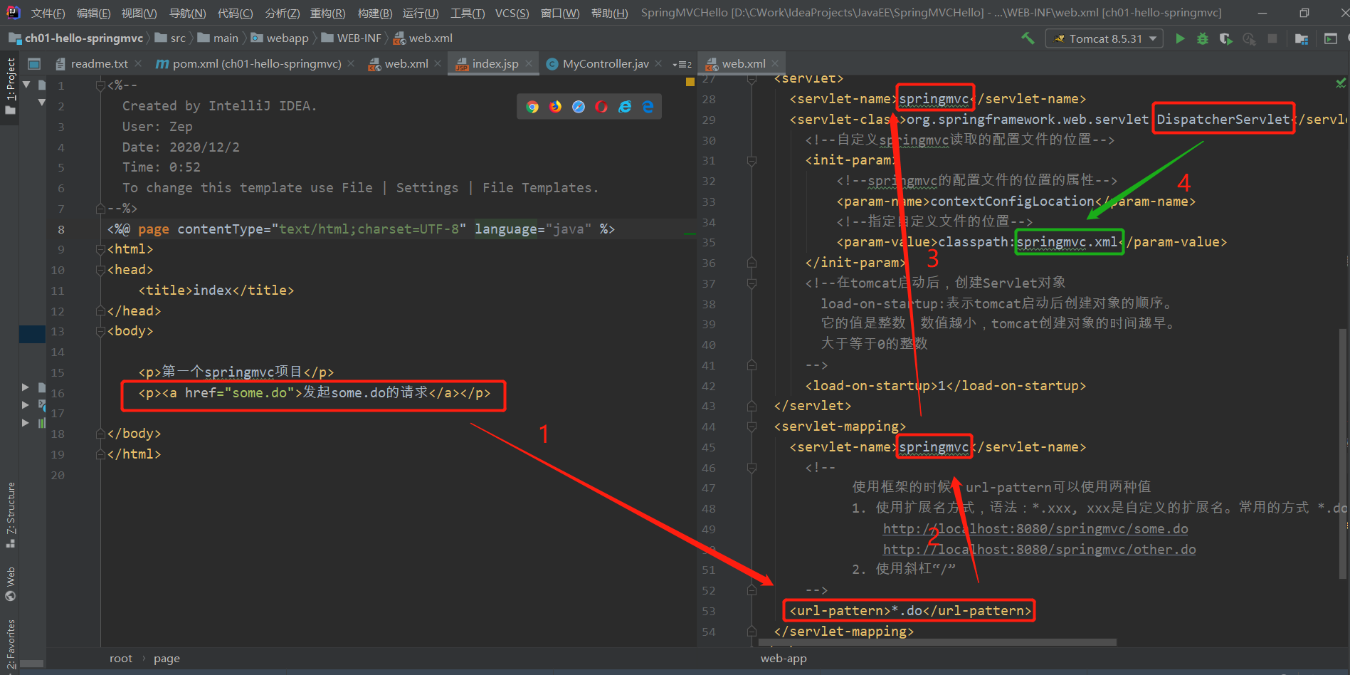Open the 编辑(E) menu

click(x=93, y=13)
